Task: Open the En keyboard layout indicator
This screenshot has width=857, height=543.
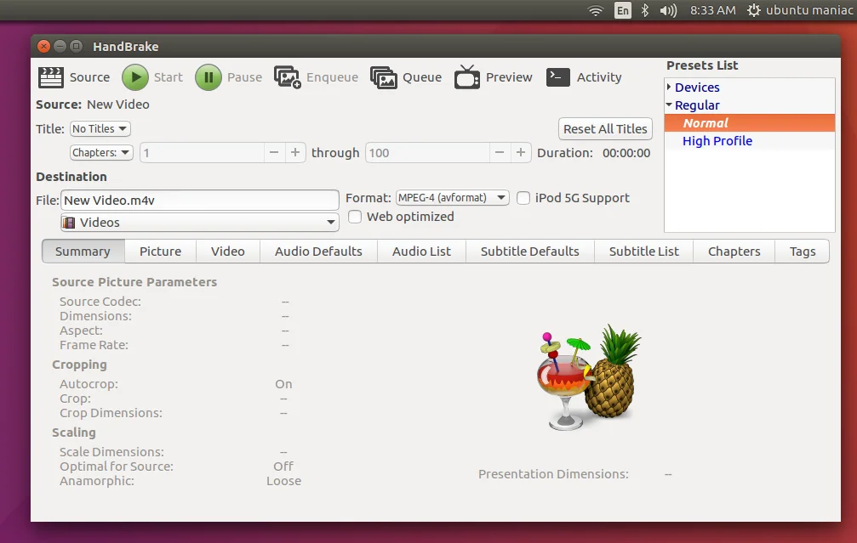Action: (x=622, y=10)
